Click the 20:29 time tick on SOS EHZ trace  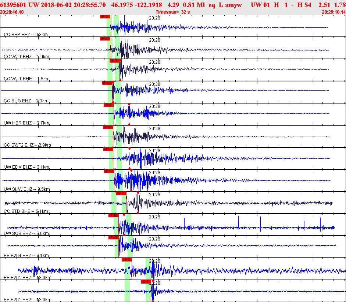(154, 217)
